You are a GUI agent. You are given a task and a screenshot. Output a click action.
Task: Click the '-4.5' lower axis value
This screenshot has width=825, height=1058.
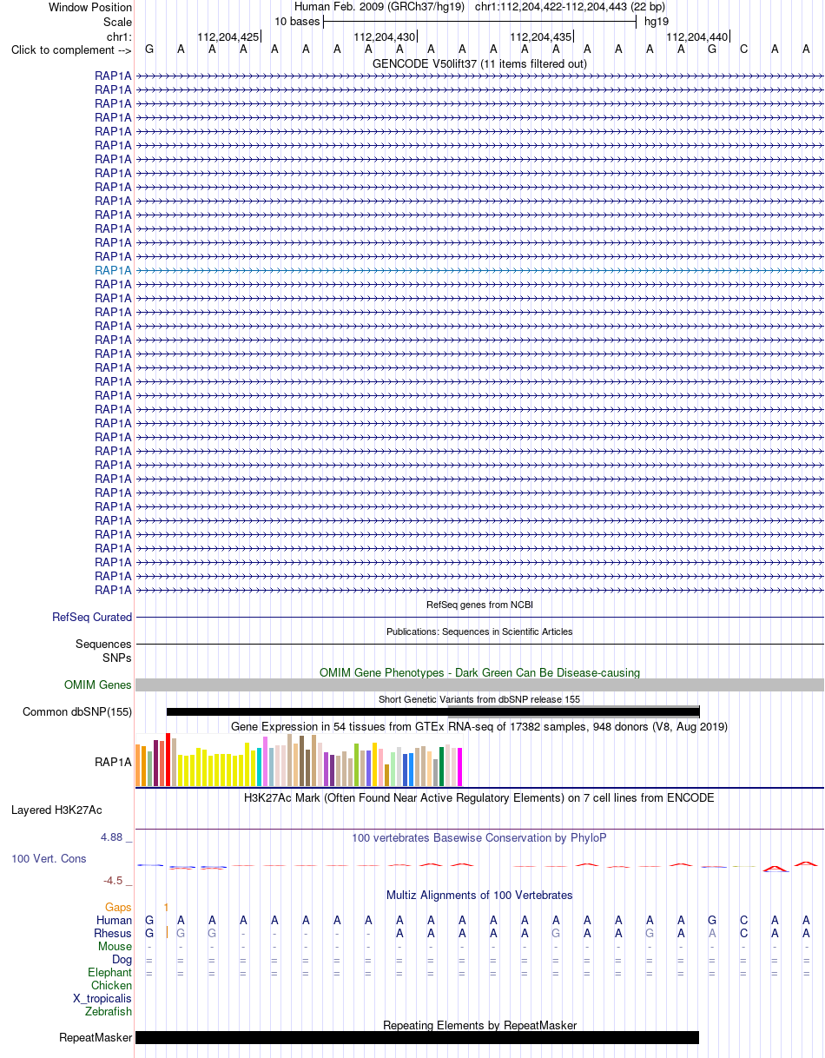115,880
